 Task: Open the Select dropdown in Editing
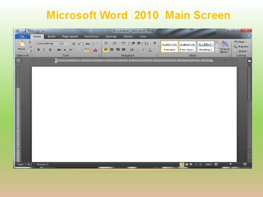(241, 51)
